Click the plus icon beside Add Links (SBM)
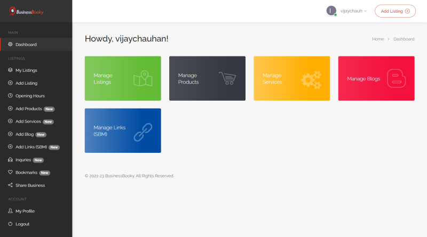Screen dimensions: 427x237 pos(10,147)
